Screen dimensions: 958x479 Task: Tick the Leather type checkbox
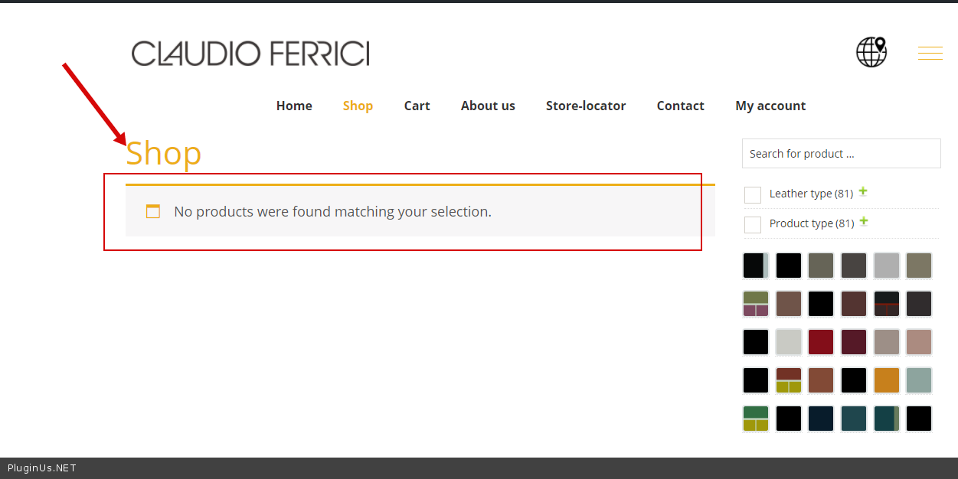tap(753, 195)
